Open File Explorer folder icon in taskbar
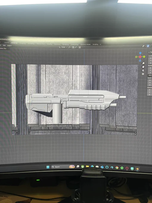The image size is (152, 203). click(x=88, y=167)
